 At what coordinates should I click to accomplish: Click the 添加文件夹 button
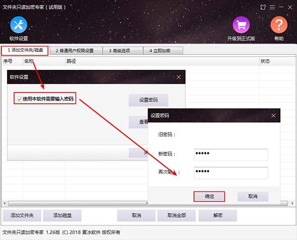pyautogui.click(x=22, y=216)
